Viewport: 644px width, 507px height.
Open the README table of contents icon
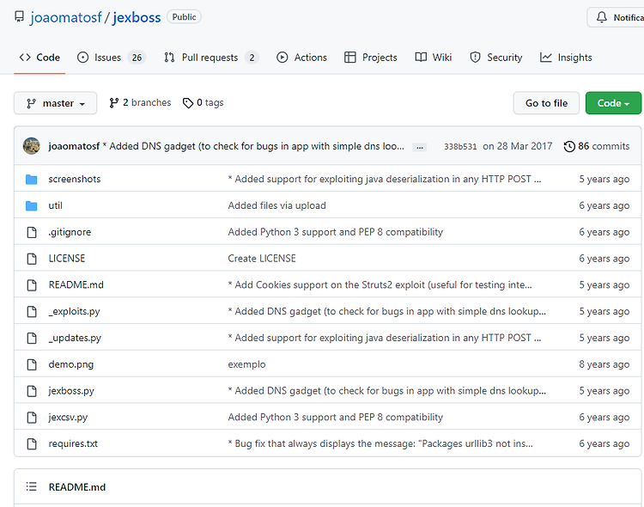click(x=31, y=487)
